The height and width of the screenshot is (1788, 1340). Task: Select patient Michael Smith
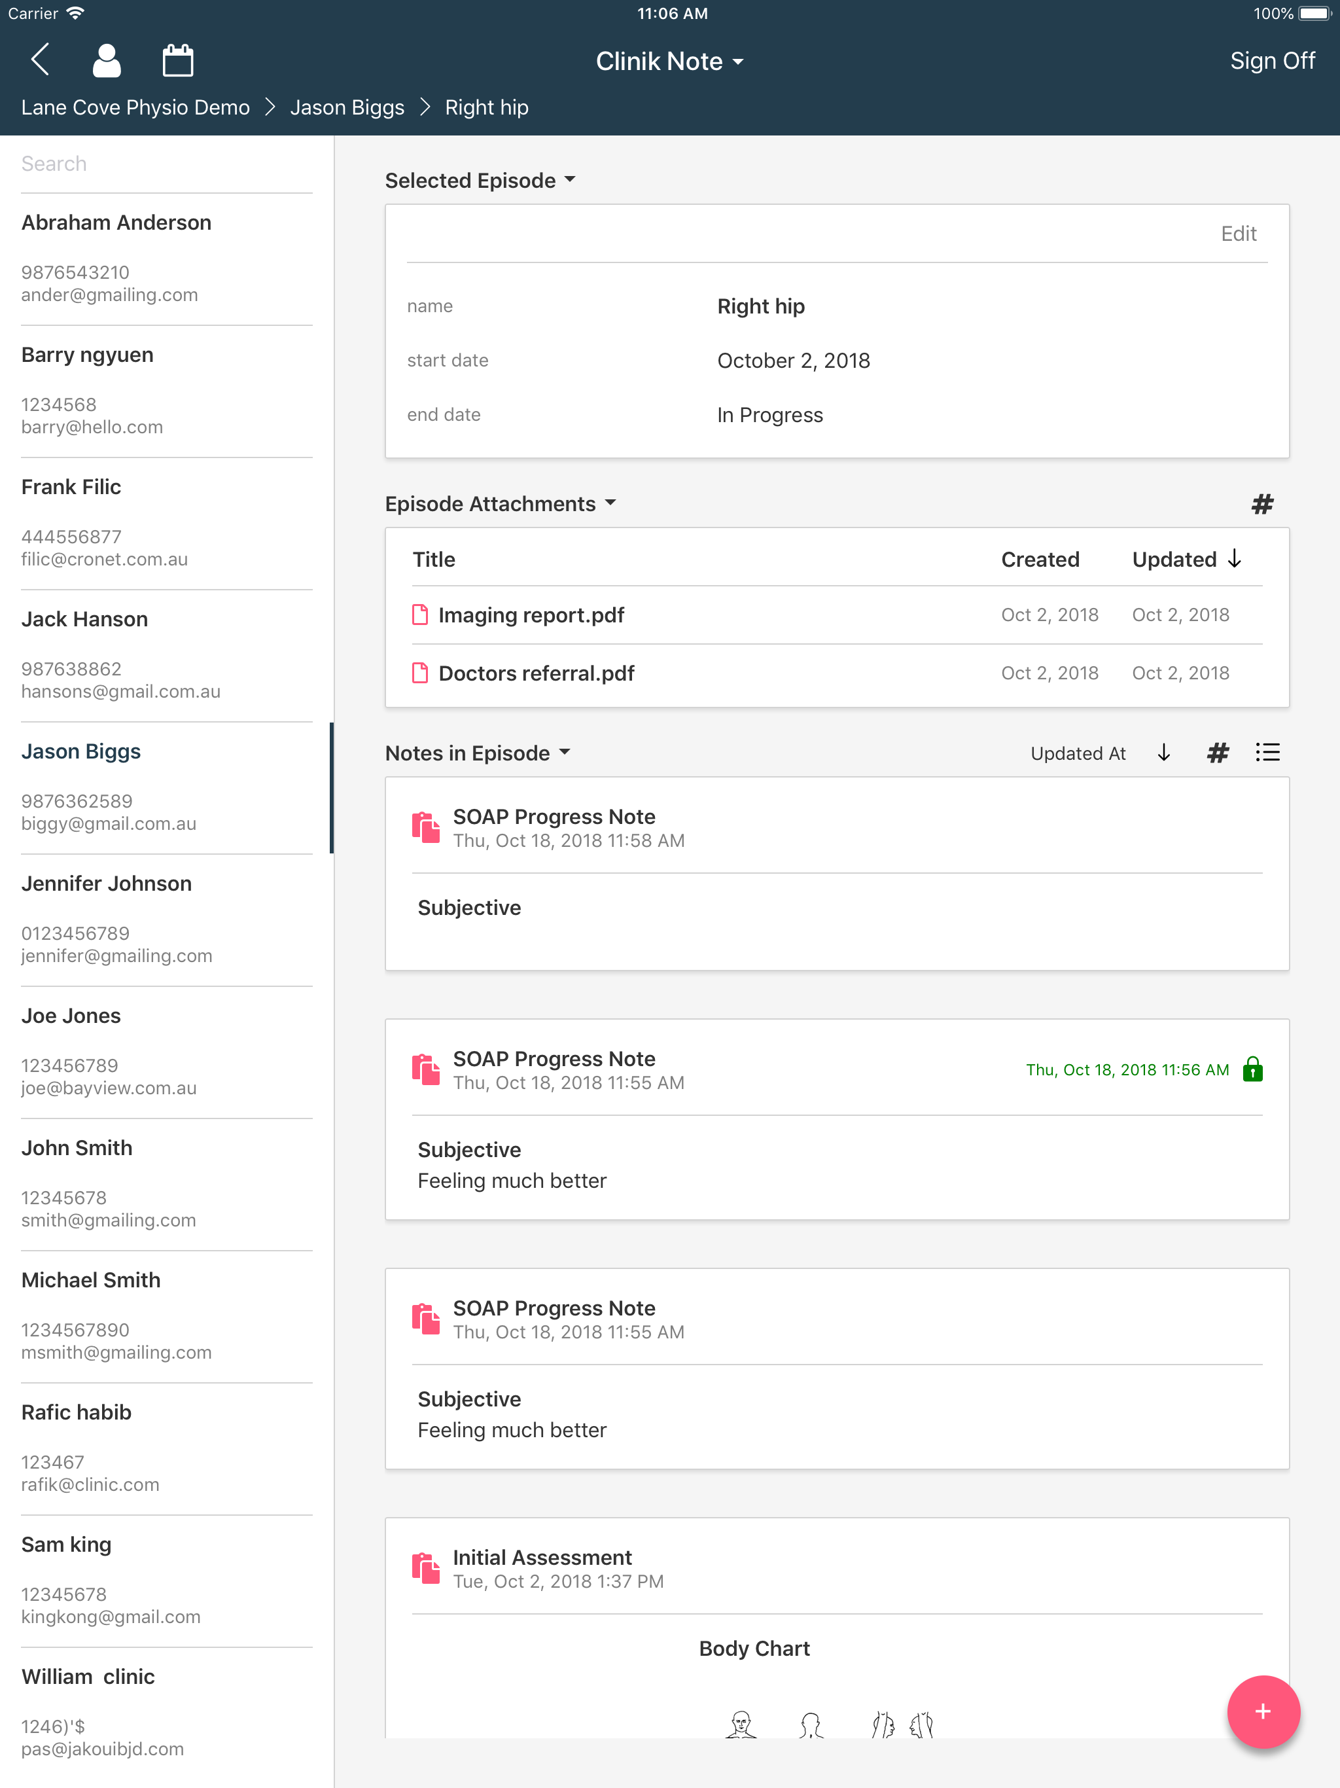click(166, 1317)
